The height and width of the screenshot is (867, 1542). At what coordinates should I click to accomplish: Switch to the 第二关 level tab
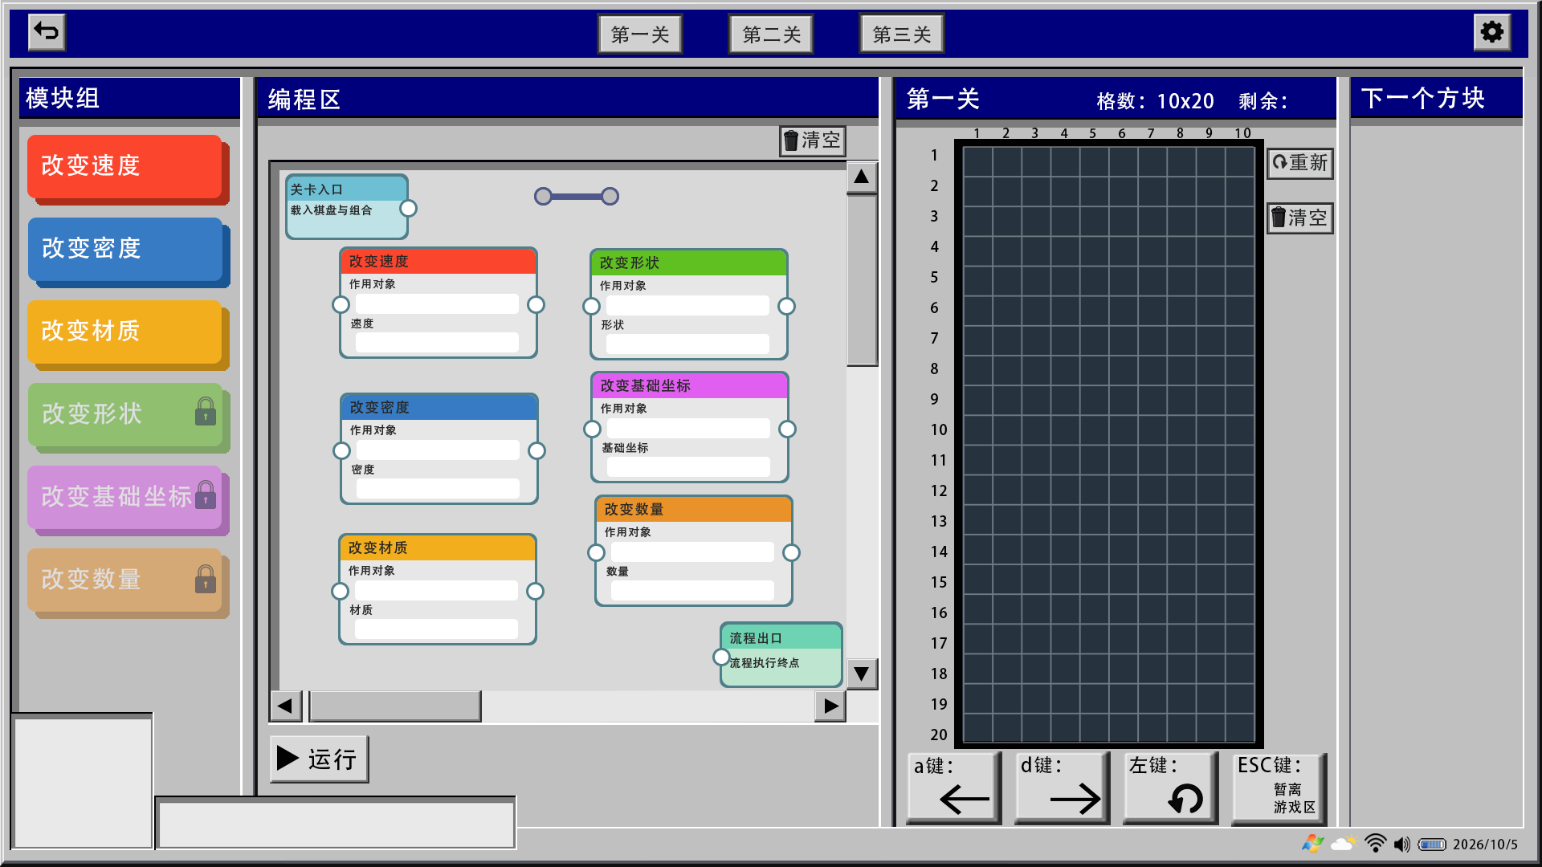[771, 35]
